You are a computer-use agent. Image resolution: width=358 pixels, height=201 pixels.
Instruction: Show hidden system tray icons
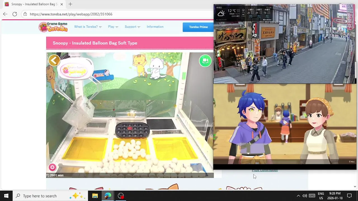tap(298, 196)
